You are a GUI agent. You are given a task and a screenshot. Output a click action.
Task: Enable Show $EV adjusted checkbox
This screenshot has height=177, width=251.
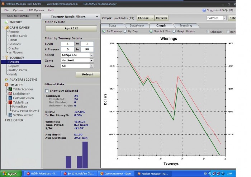pos(47,91)
